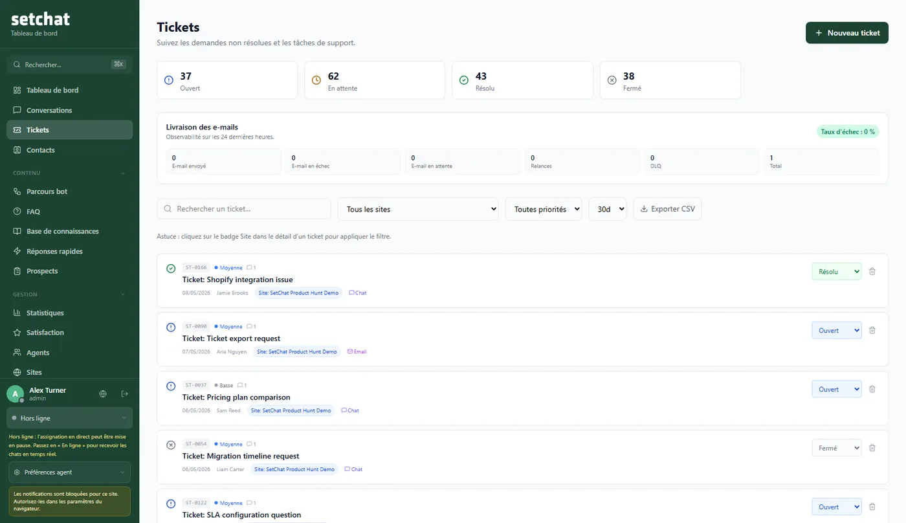Open the Tous les sites filter dropdown
The image size is (906, 523).
tap(418, 209)
